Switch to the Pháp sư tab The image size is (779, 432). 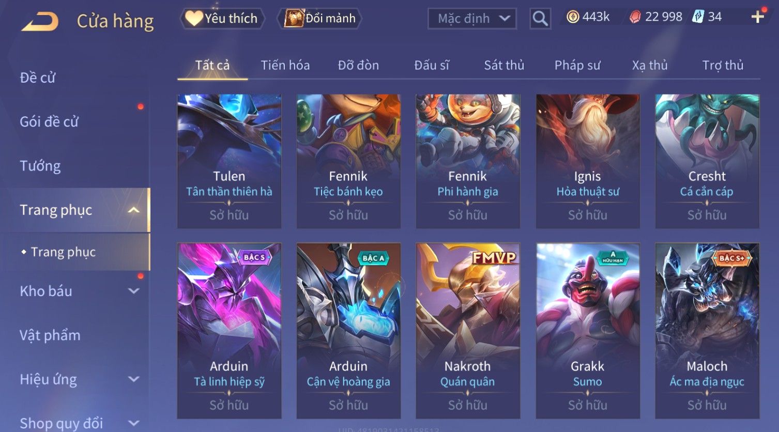tap(577, 65)
